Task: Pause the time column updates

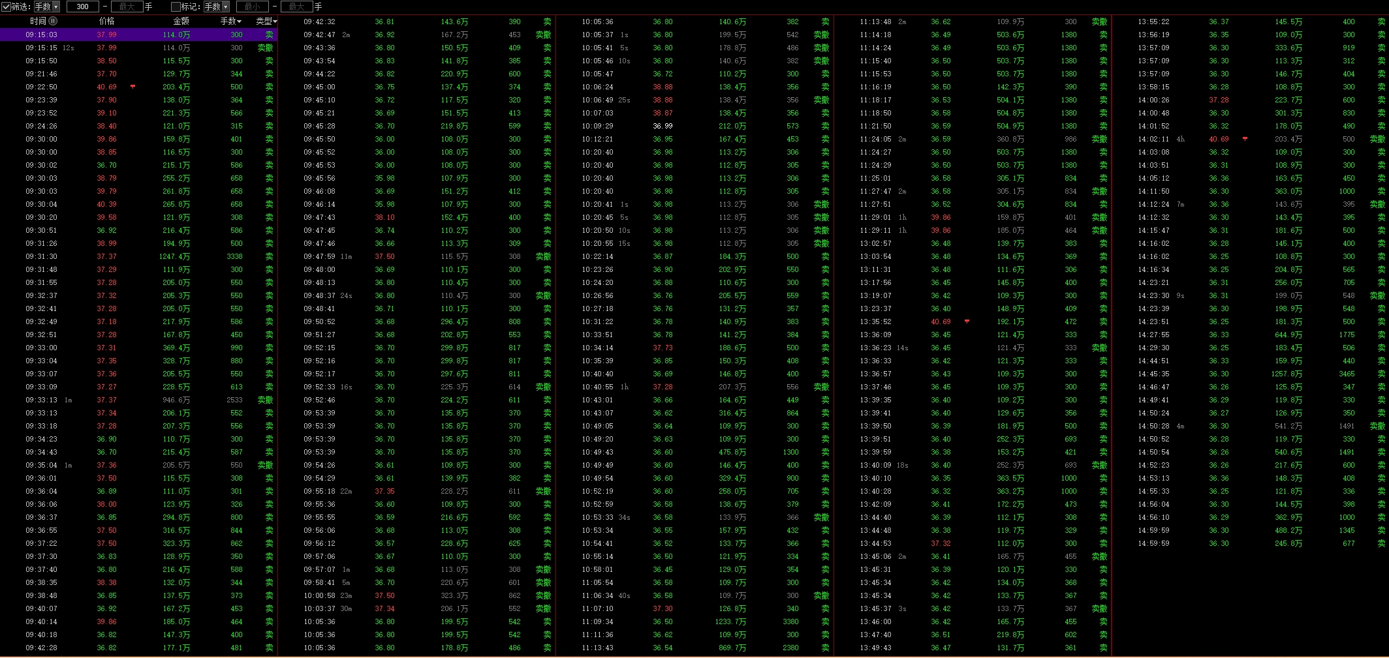Action: 53,21
